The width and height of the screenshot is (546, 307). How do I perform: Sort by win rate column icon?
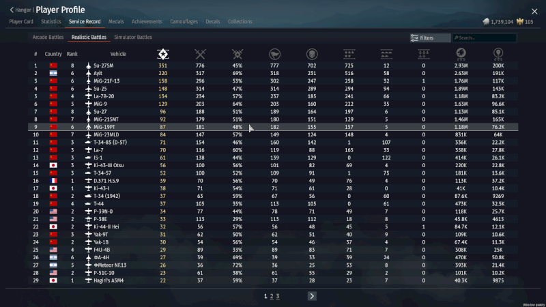pyautogui.click(x=238, y=54)
